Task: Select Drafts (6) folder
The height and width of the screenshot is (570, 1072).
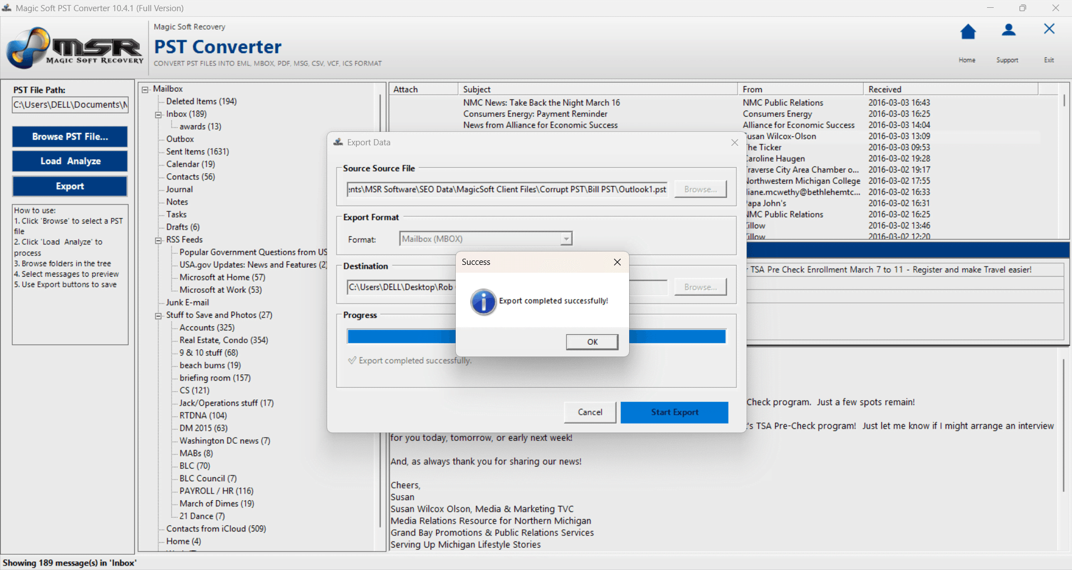Action: coord(183,227)
